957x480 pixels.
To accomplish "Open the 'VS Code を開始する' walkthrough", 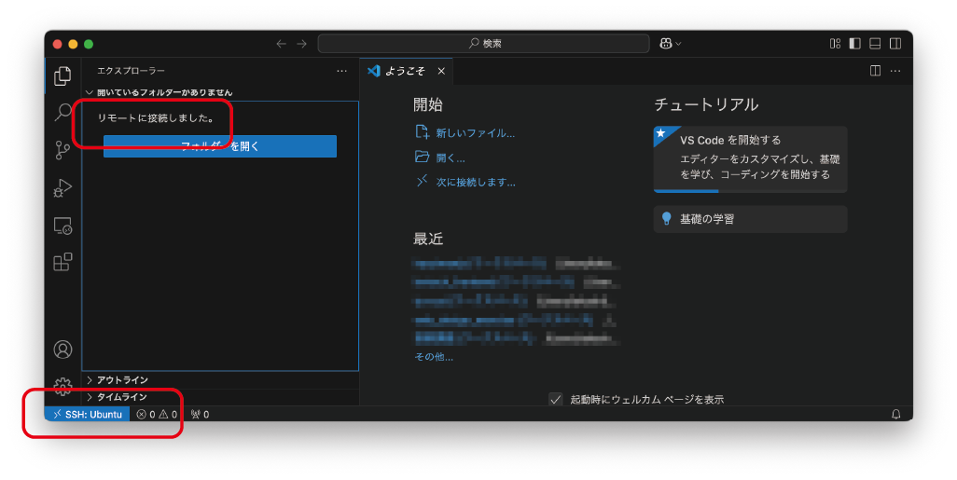I will click(x=750, y=159).
